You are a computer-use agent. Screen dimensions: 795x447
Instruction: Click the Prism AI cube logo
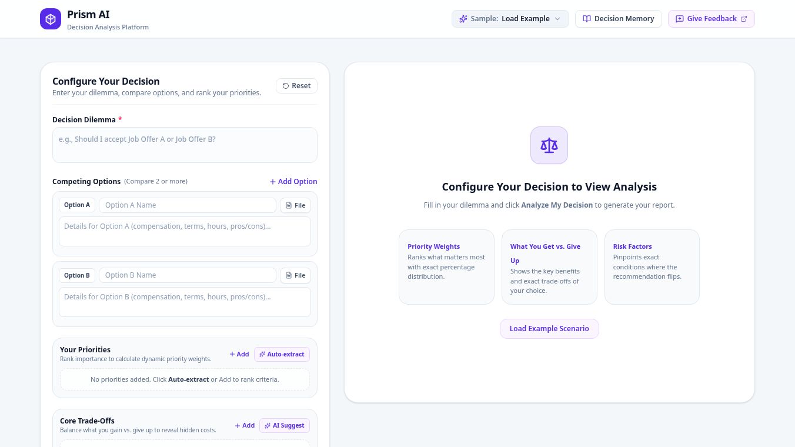pyautogui.click(x=51, y=19)
